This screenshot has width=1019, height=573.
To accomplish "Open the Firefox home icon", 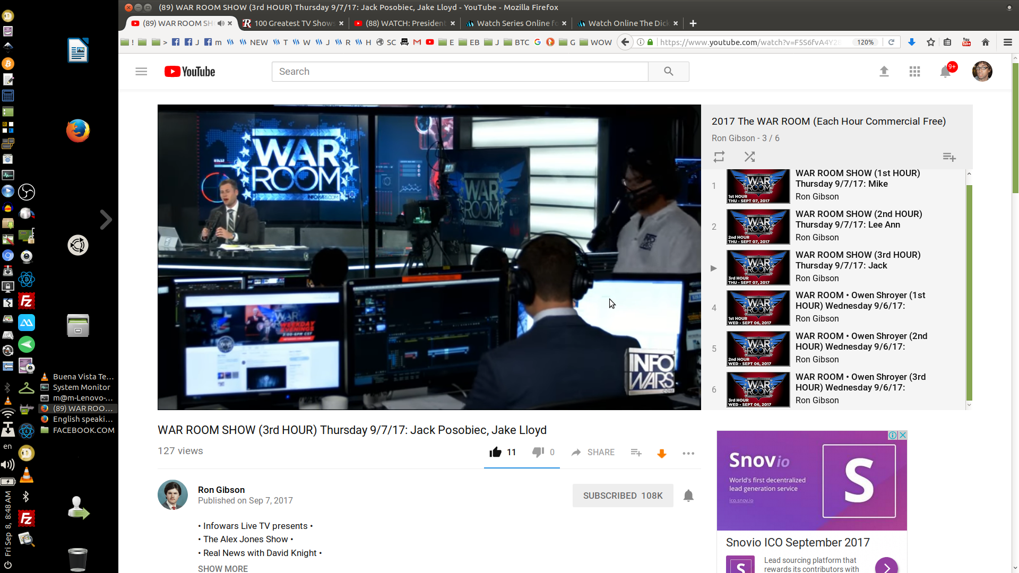I will pos(986,42).
